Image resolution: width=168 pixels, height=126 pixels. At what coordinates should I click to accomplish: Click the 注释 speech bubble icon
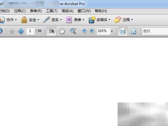point(118,20)
